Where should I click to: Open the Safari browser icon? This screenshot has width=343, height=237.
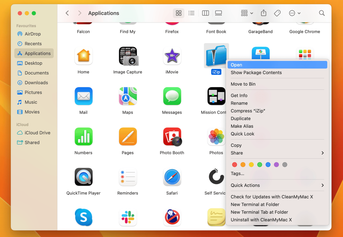pyautogui.click(x=172, y=177)
